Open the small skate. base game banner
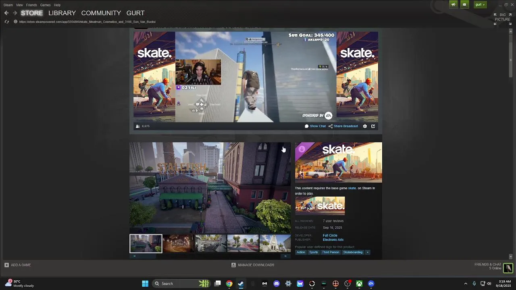This screenshot has width=516, height=290. click(x=320, y=206)
